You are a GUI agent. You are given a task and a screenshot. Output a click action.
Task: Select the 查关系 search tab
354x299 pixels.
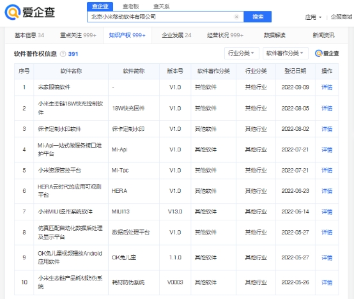pos(162,6)
